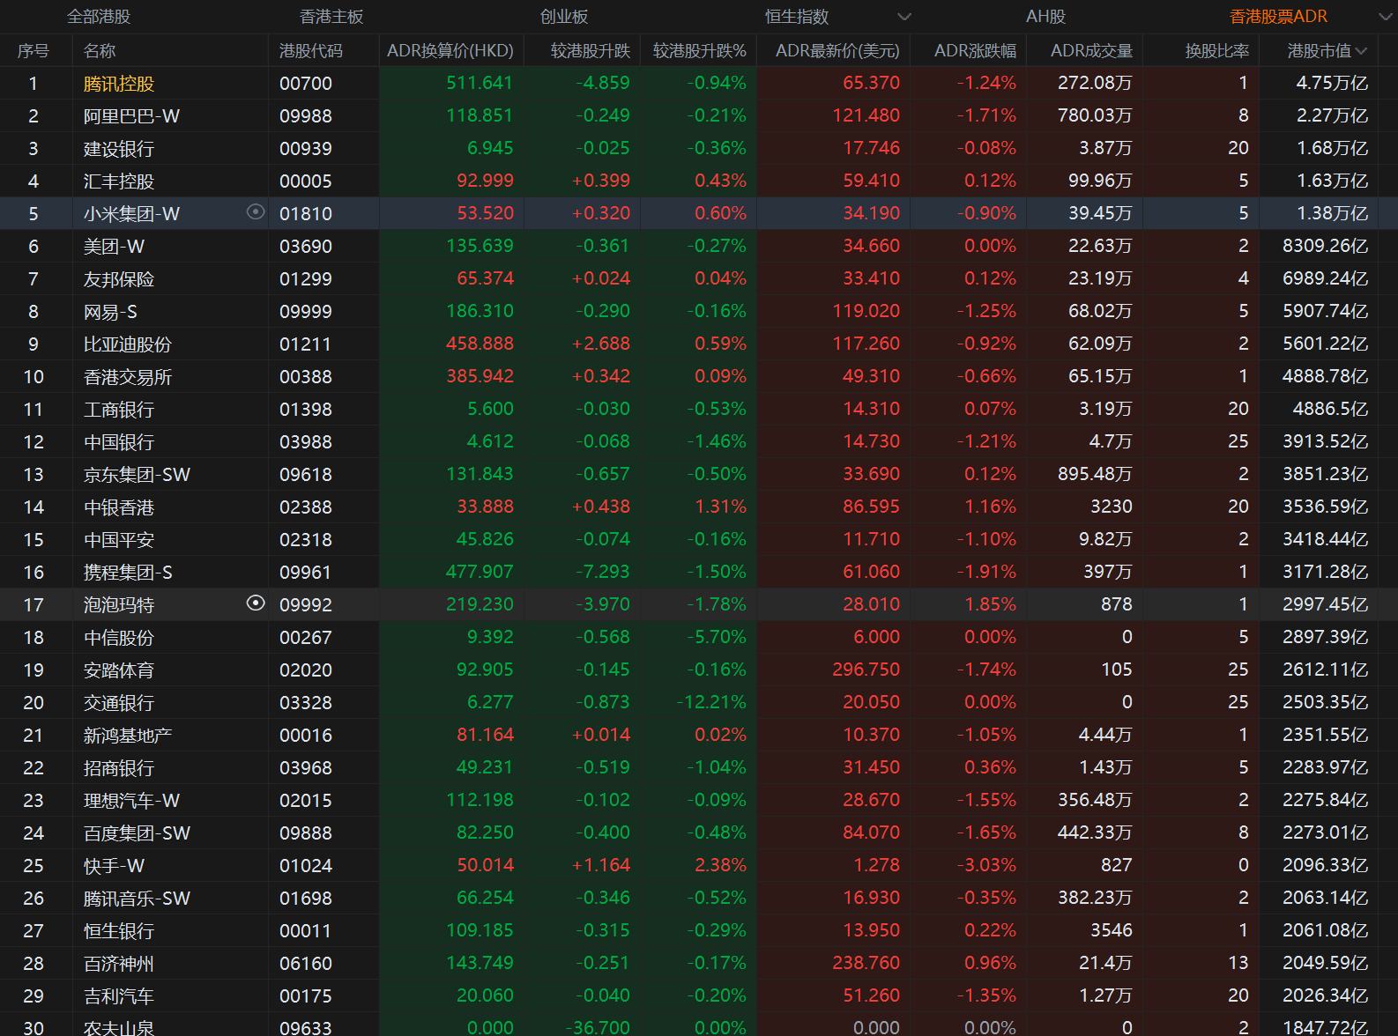Image resolution: width=1398 pixels, height=1036 pixels.
Task: Sort by 港股市值 descending arrow
Action: coord(1361,51)
